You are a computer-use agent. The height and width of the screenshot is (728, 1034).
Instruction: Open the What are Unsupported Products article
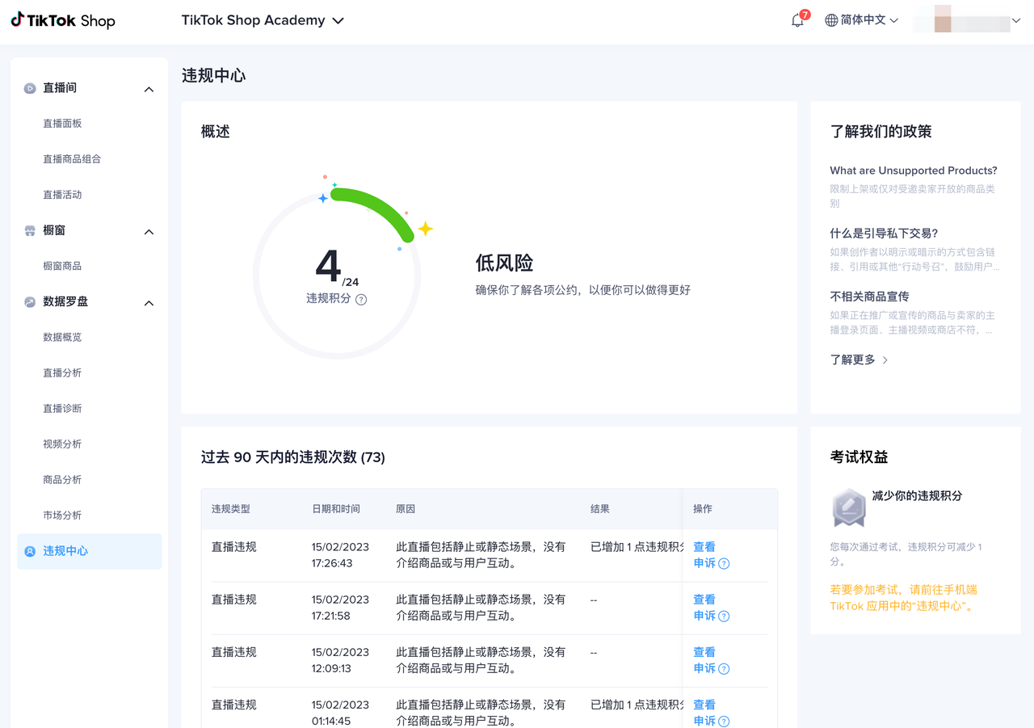click(913, 170)
